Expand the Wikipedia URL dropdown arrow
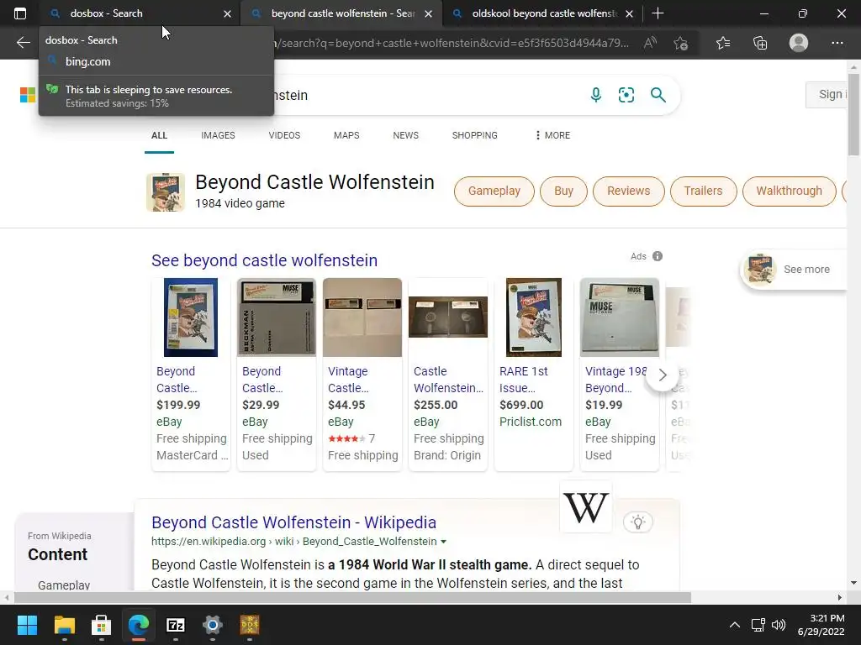The height and width of the screenshot is (645, 861). [x=444, y=542]
